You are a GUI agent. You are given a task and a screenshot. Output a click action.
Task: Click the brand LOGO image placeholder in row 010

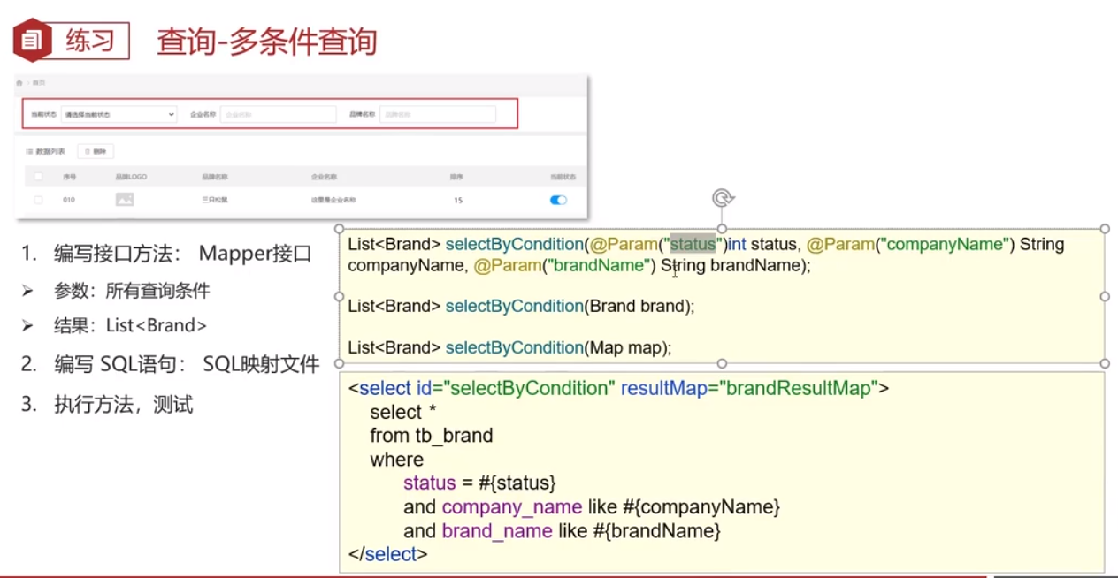coord(125,200)
